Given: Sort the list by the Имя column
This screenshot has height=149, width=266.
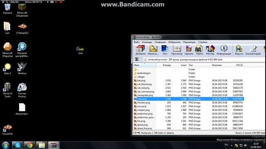Looking at the screenshot, I should [x=145, y=65].
